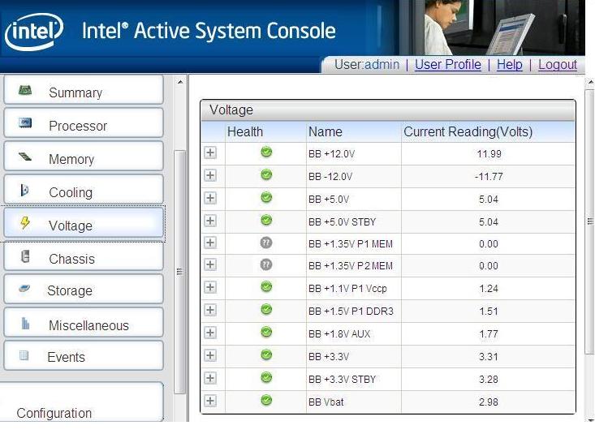
Task: Click green health icon for BB Vbat
Action: [x=266, y=400]
